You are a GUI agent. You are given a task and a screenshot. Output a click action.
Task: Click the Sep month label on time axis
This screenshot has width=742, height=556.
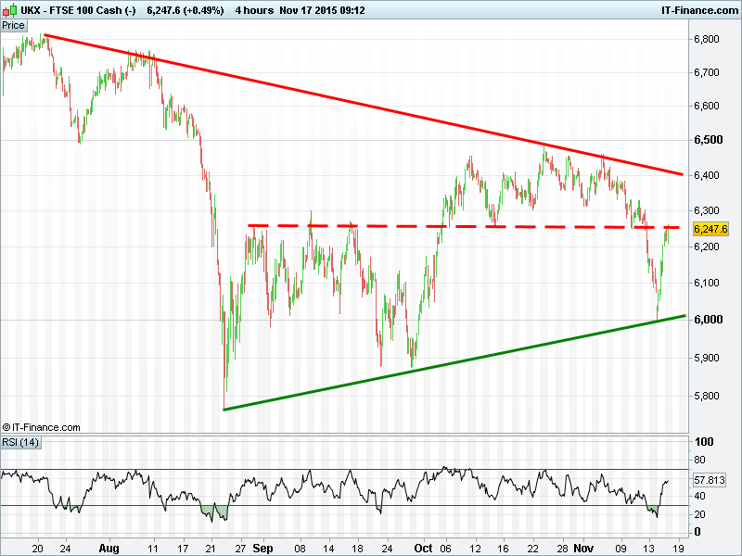(x=262, y=549)
